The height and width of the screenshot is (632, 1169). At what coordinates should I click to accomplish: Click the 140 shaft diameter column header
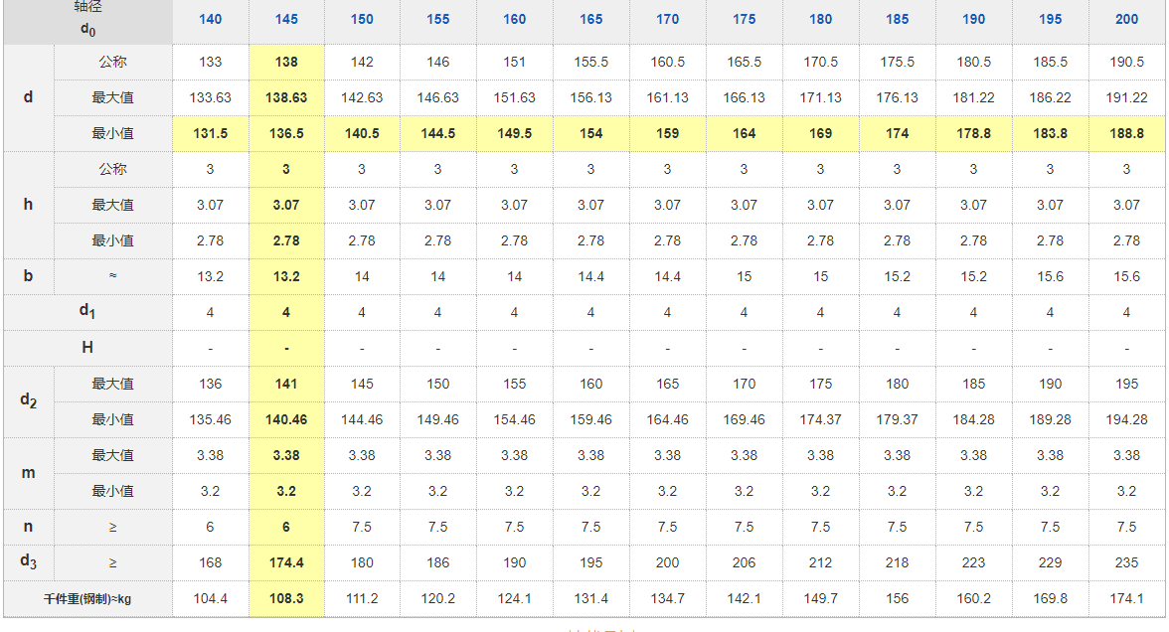pyautogui.click(x=210, y=19)
